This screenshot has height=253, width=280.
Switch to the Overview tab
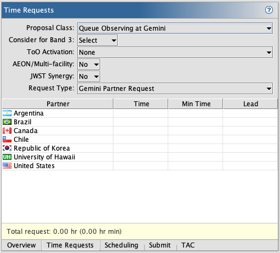click(21, 245)
